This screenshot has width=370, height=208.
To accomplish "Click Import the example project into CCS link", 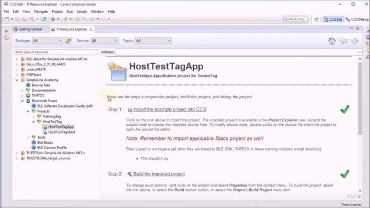I will [x=169, y=109].
